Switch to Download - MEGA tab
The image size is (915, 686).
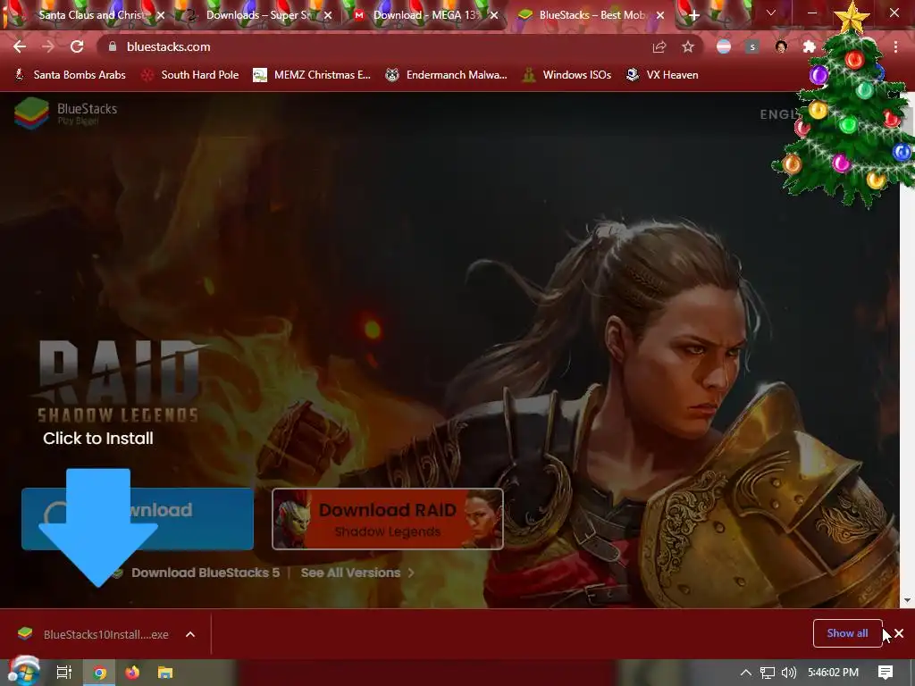pos(424,15)
